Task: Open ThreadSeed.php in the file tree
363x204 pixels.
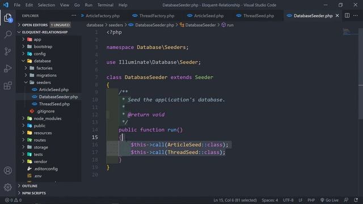Action: pyautogui.click(x=54, y=104)
